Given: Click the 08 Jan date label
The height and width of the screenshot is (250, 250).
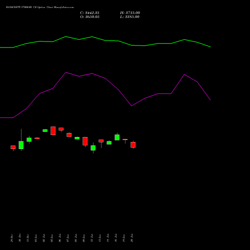Looking at the screenshot, I should pos(76,238).
